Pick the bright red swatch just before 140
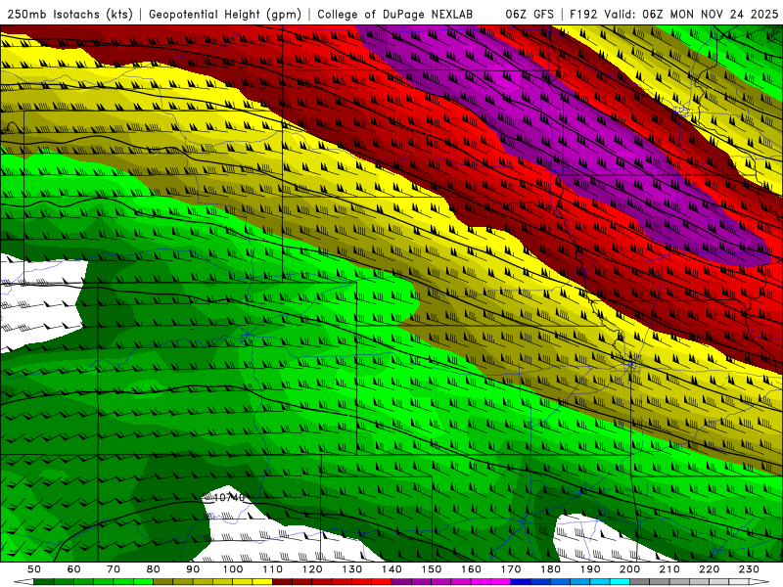This screenshot has height=587, width=783. 382,582
